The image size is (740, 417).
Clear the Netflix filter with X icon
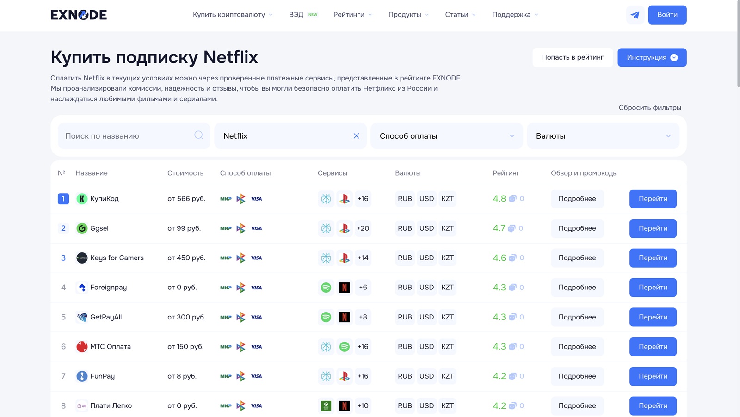[356, 136]
